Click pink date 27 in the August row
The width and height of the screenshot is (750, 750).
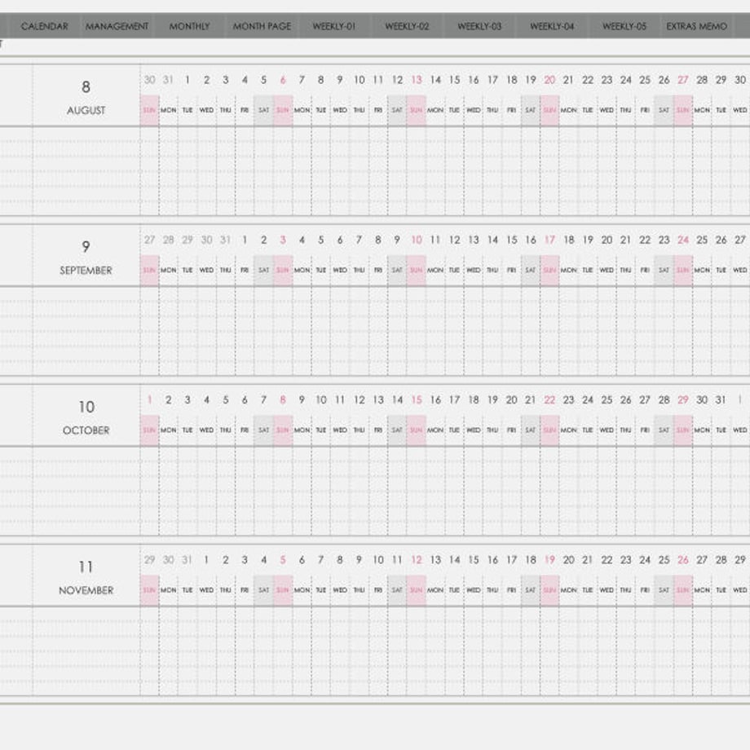683,80
